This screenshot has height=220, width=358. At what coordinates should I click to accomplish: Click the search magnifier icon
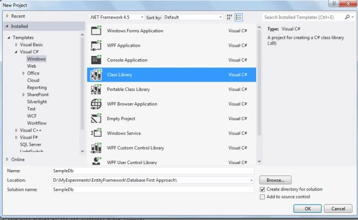pos(347,17)
